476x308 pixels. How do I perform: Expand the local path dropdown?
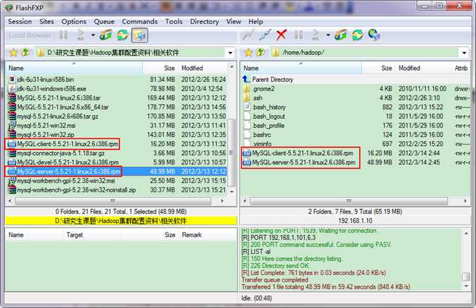pos(231,53)
